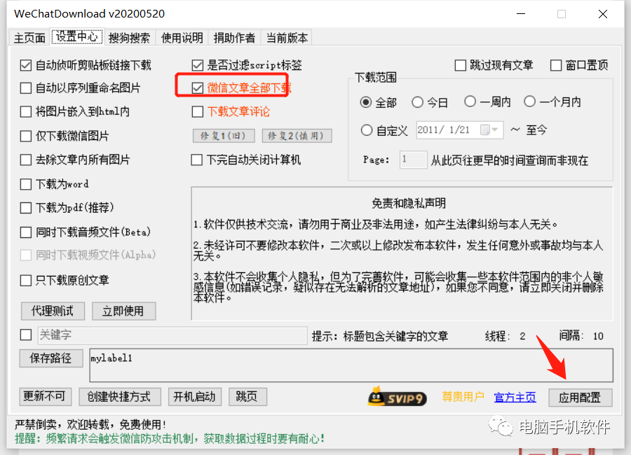The image size is (631, 455).
Task: Enable 同时下载音频文件(Beta) checkbox
Action: pos(26,232)
